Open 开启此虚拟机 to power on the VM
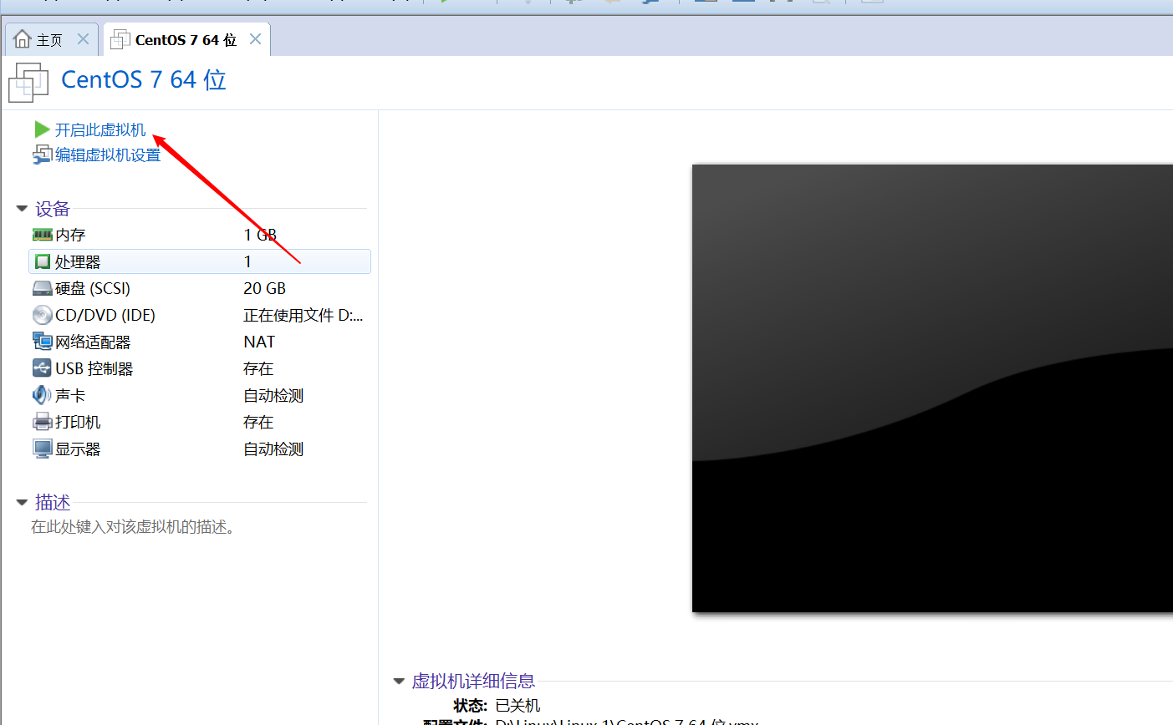 (98, 129)
